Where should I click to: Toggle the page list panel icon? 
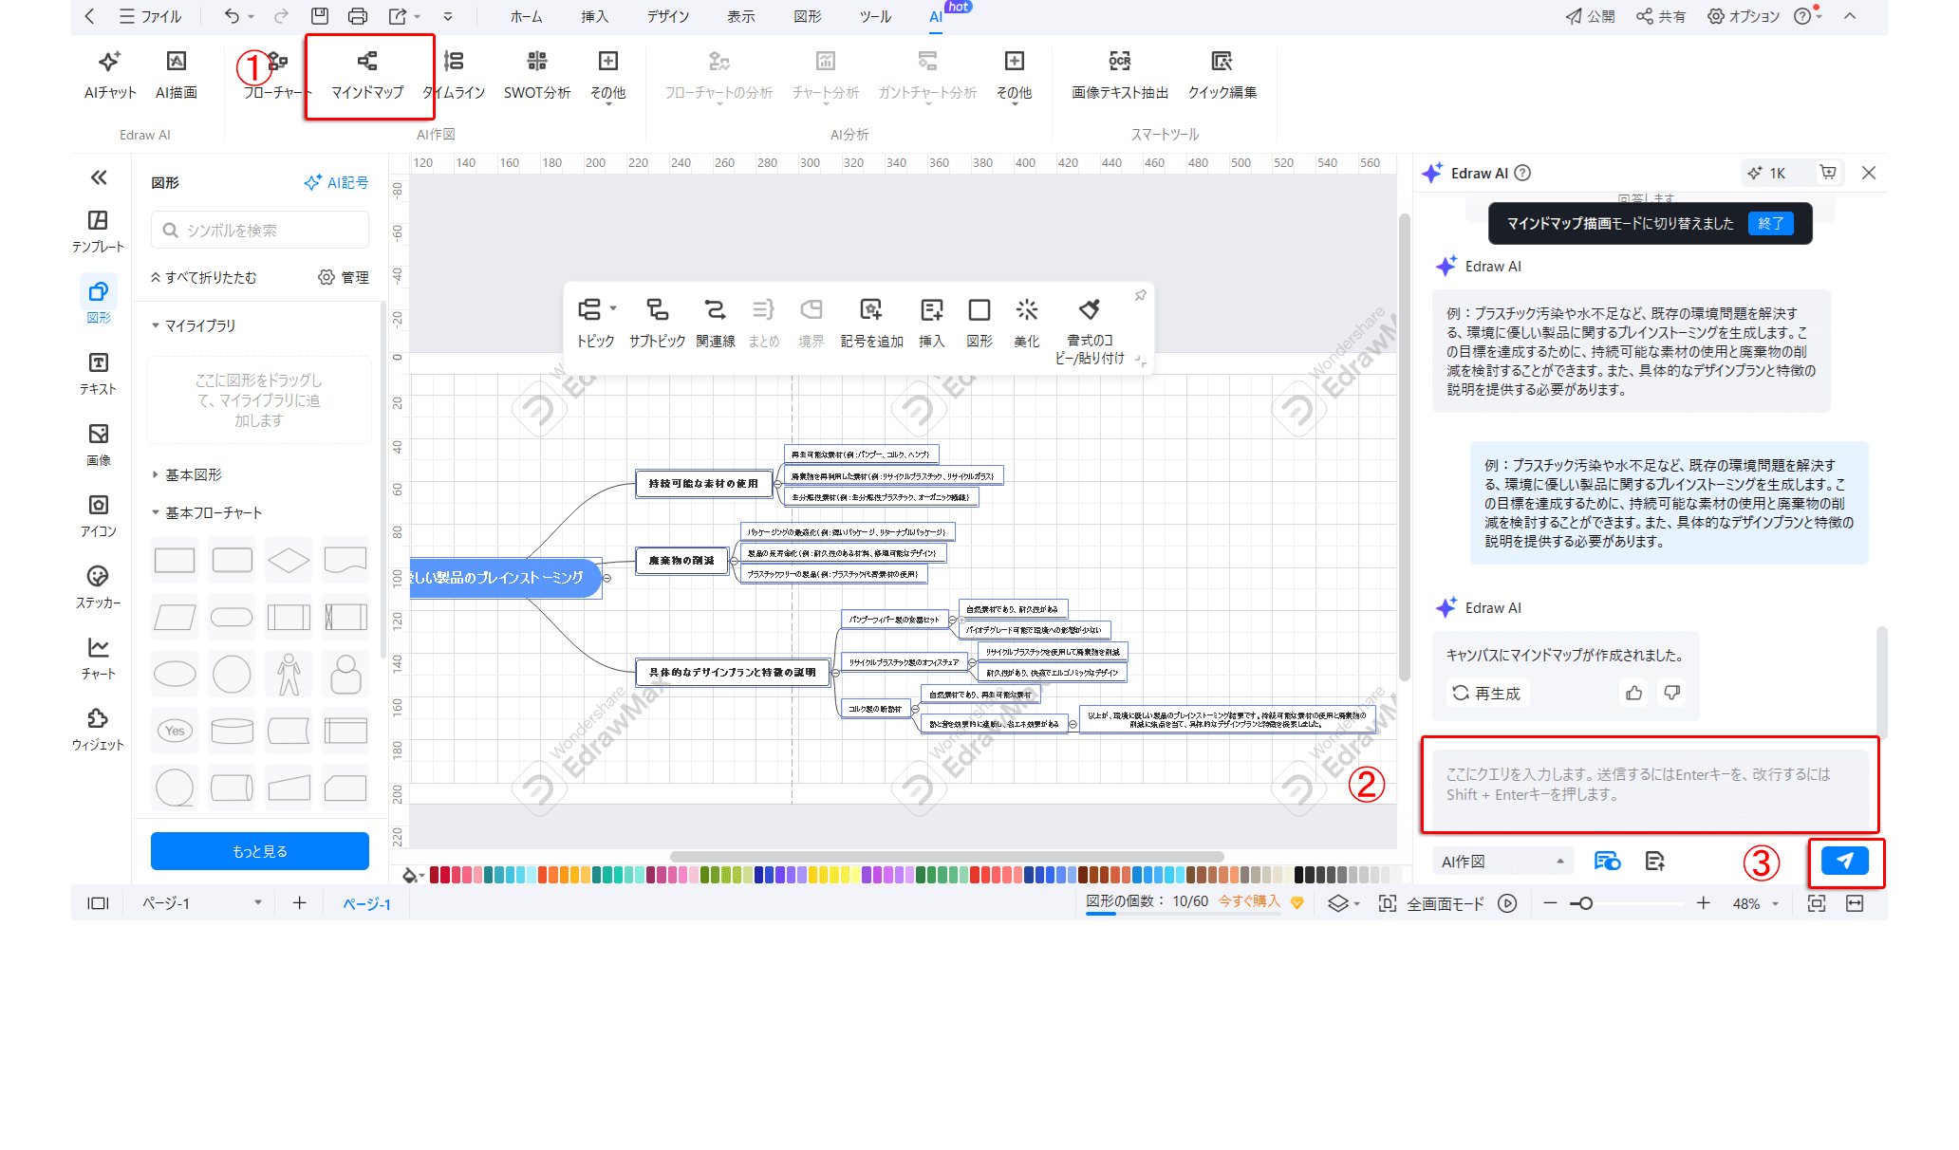click(x=98, y=903)
